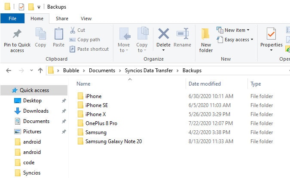Open the File menu tab
Image resolution: width=290 pixels, height=178 pixels.
(x=12, y=18)
